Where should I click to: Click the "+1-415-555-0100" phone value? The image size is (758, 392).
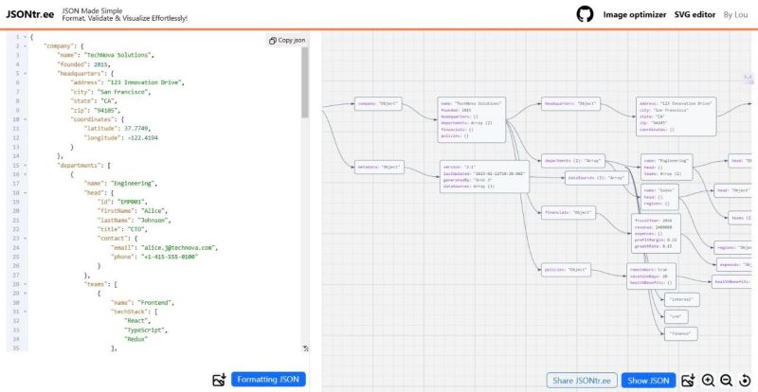pyautogui.click(x=169, y=258)
